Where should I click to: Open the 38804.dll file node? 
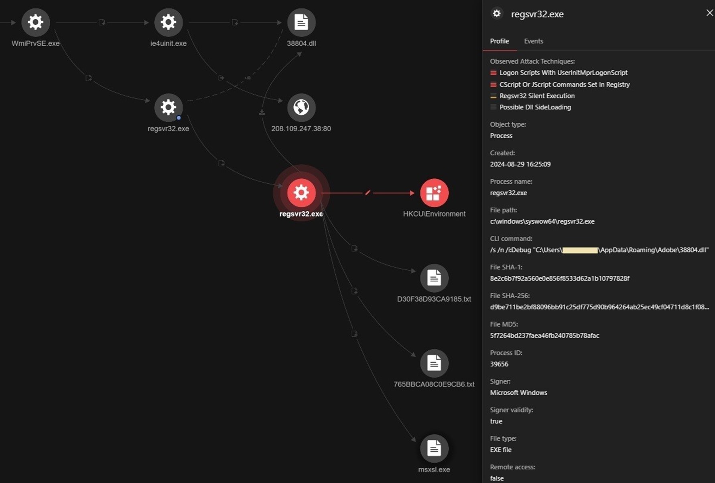pyautogui.click(x=301, y=22)
